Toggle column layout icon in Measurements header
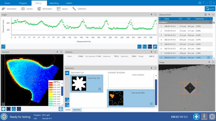 coord(206,15)
